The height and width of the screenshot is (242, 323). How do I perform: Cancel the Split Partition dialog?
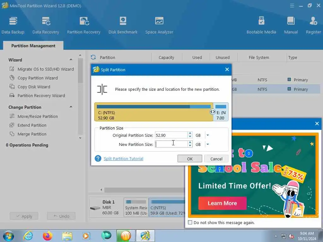216,159
